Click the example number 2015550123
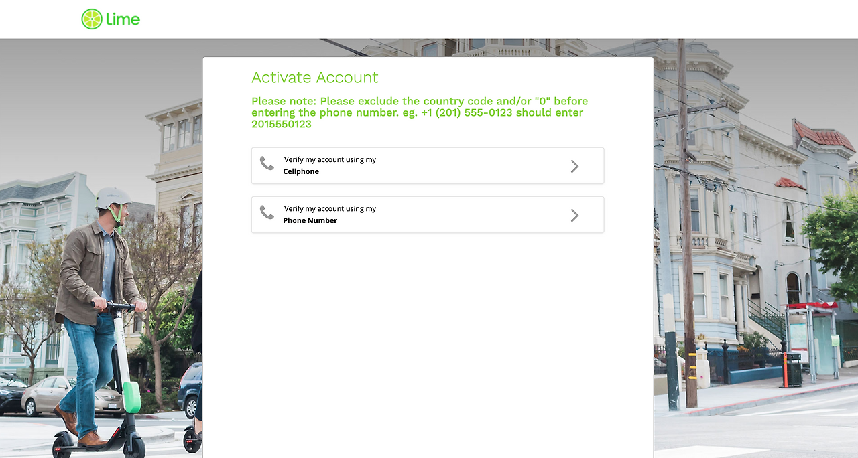Screen dimensions: 858x458 pos(282,124)
